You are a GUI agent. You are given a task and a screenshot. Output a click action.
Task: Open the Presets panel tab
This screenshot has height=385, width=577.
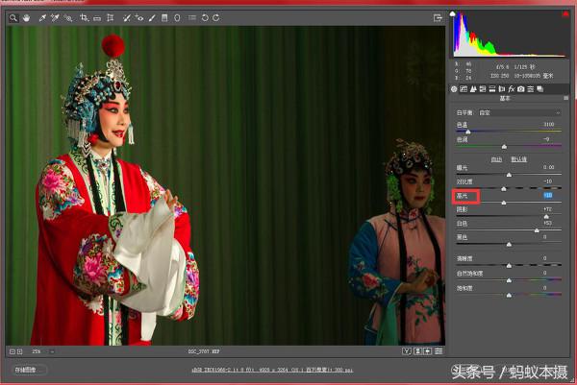(x=531, y=89)
